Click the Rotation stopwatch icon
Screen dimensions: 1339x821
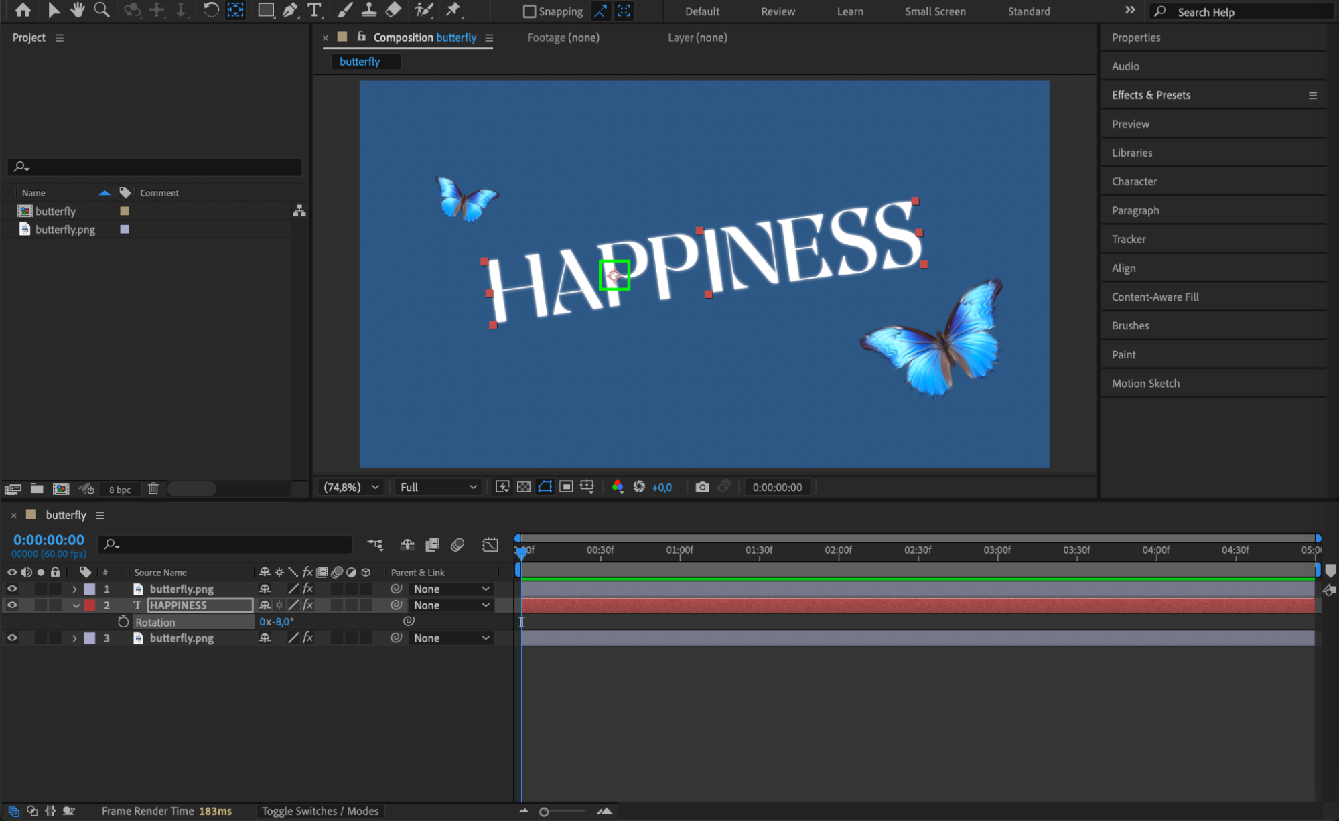[x=123, y=621]
